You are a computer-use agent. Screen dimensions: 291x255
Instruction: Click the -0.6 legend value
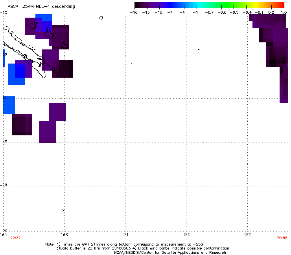click(222, 13)
